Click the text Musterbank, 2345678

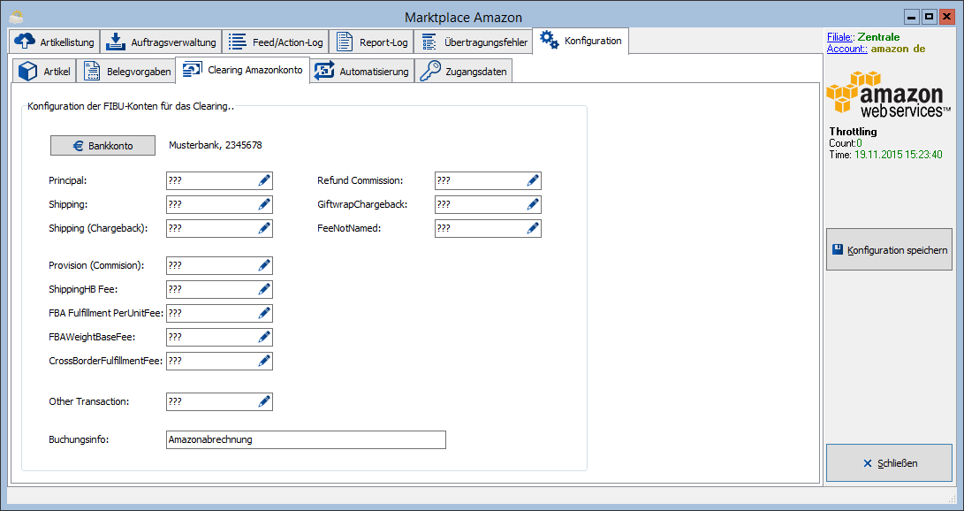pos(216,146)
